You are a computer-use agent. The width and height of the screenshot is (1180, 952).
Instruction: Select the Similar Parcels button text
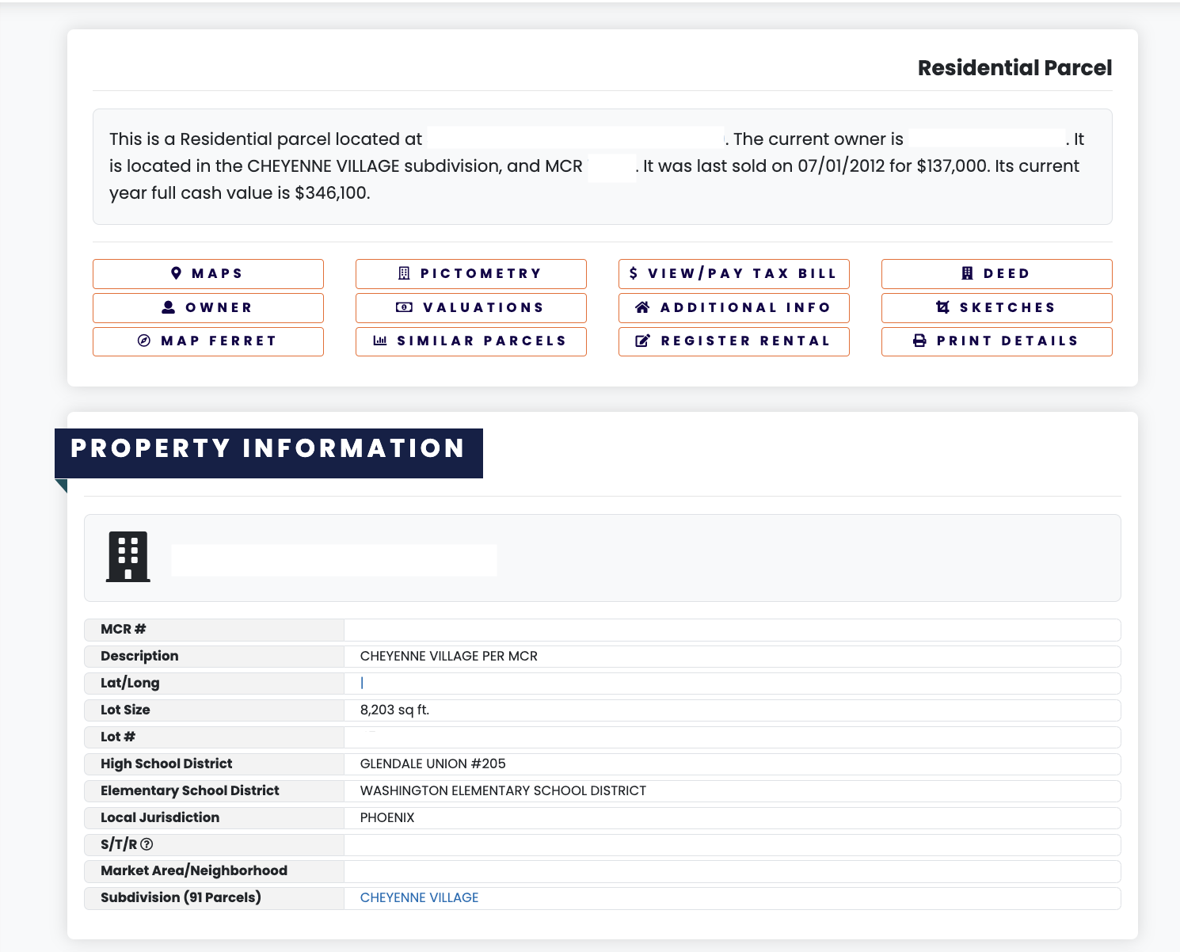coord(482,341)
